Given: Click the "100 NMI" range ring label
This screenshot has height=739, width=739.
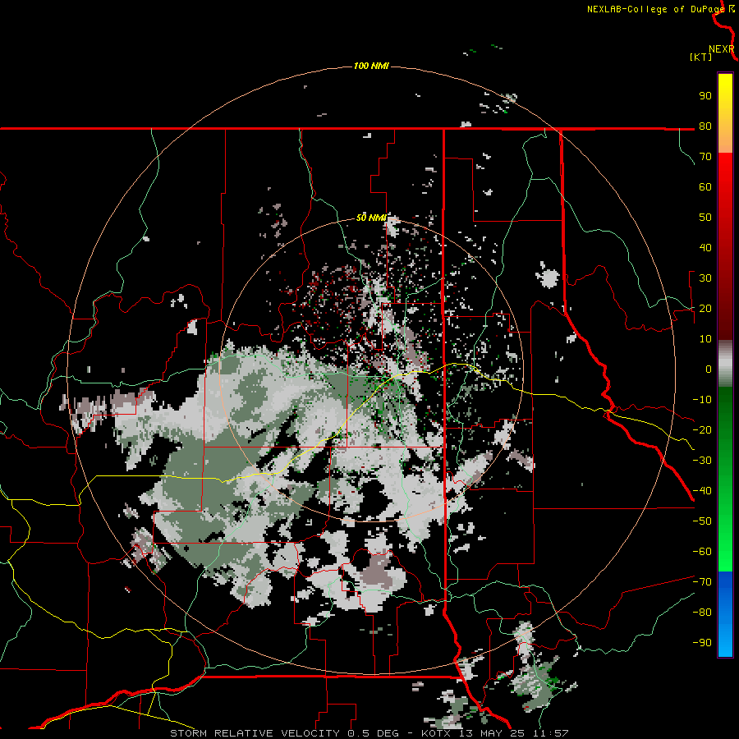Looking at the screenshot, I should tap(371, 66).
